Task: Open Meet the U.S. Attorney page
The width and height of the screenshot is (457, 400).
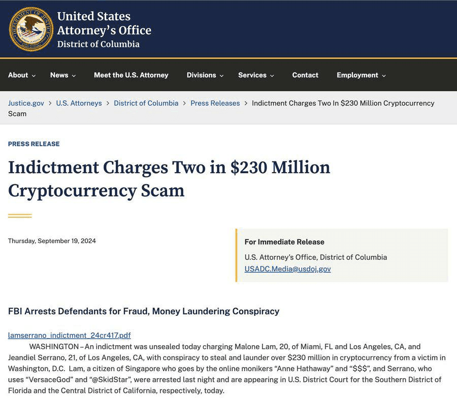Action: click(131, 75)
